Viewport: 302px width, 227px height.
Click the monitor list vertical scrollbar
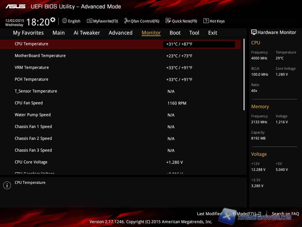click(x=244, y=74)
